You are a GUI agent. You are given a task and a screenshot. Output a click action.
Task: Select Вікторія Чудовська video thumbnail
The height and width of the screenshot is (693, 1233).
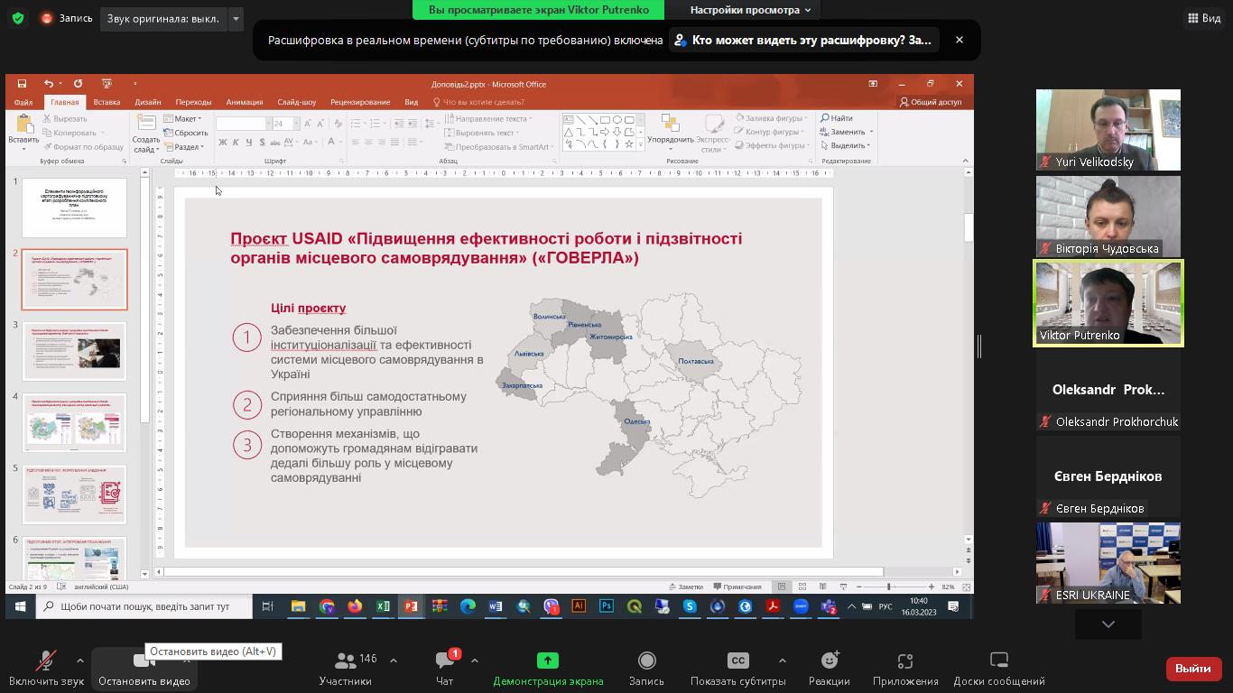pyautogui.click(x=1108, y=217)
